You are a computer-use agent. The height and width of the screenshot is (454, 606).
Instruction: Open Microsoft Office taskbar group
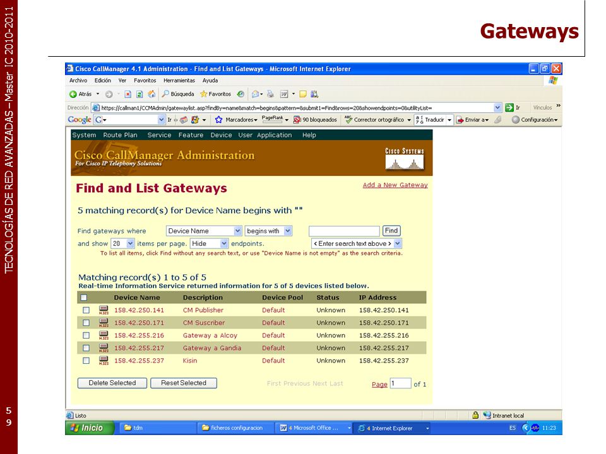pos(314,428)
